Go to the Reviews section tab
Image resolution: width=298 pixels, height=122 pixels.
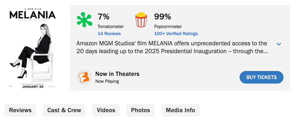[20, 110]
